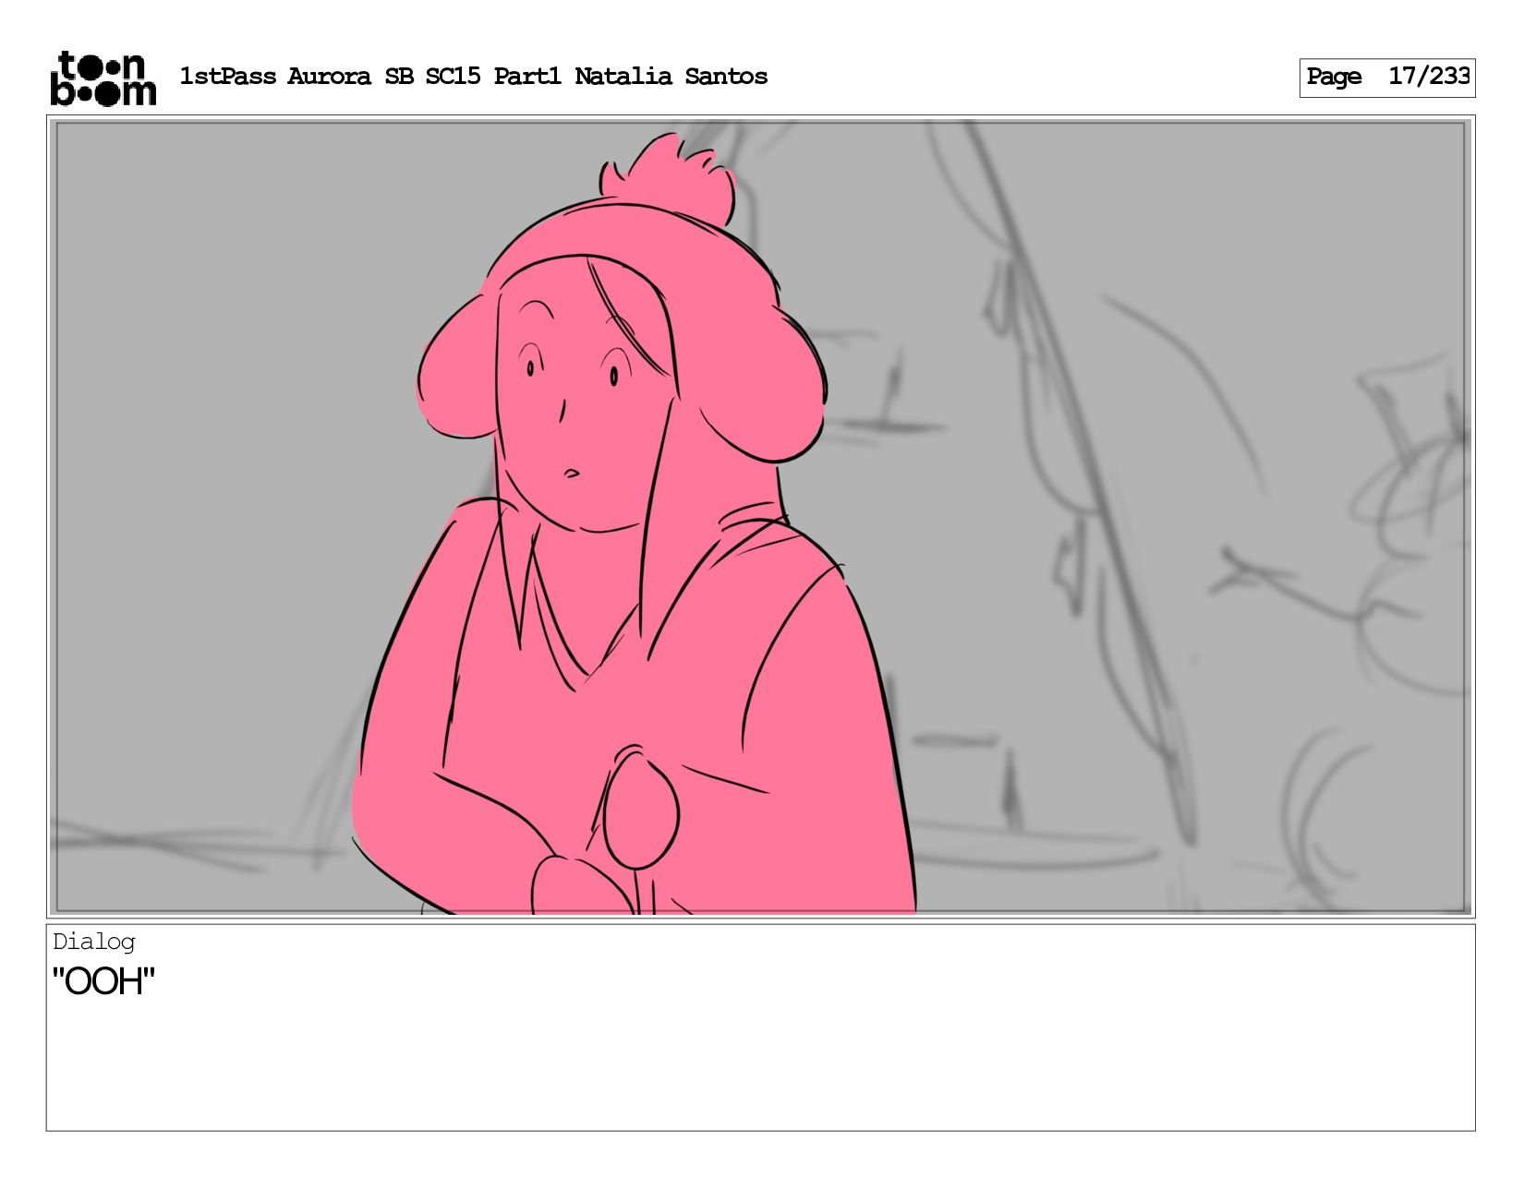Click the word Page in the header

pos(1334,77)
